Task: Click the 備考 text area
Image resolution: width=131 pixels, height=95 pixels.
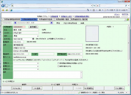Action: (x=48, y=75)
